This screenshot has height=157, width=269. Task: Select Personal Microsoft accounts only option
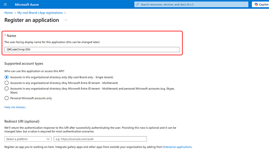coord(7,98)
